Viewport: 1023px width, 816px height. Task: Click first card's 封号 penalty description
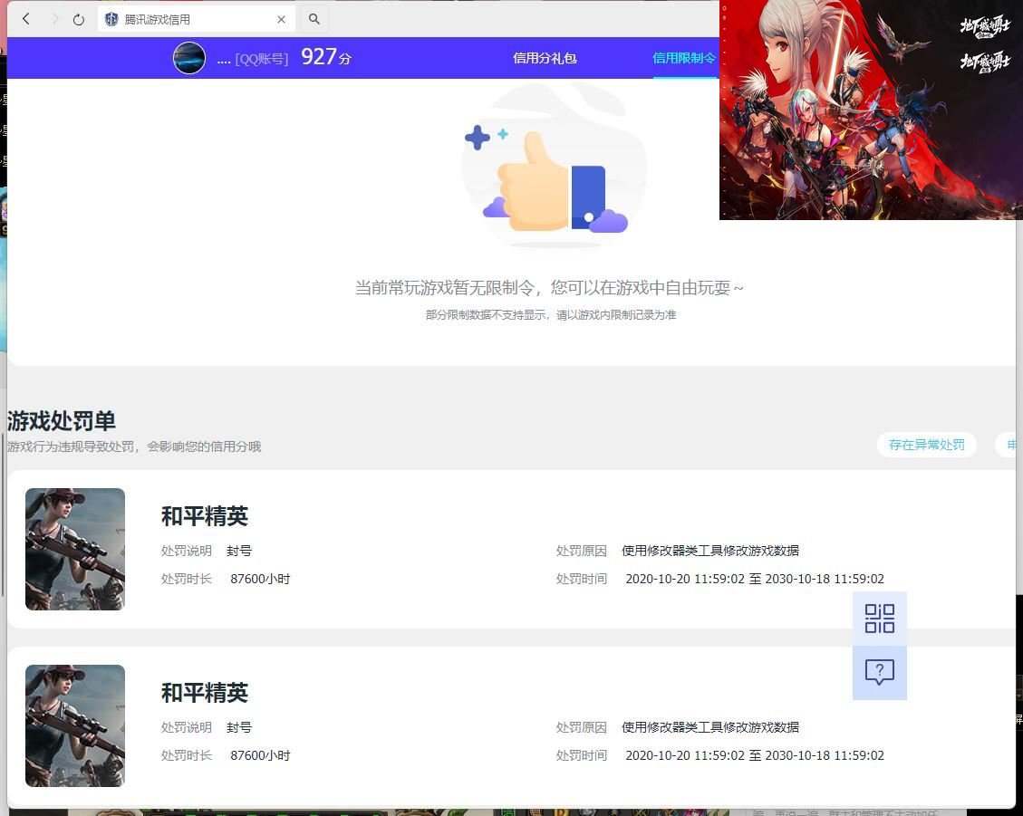click(239, 551)
